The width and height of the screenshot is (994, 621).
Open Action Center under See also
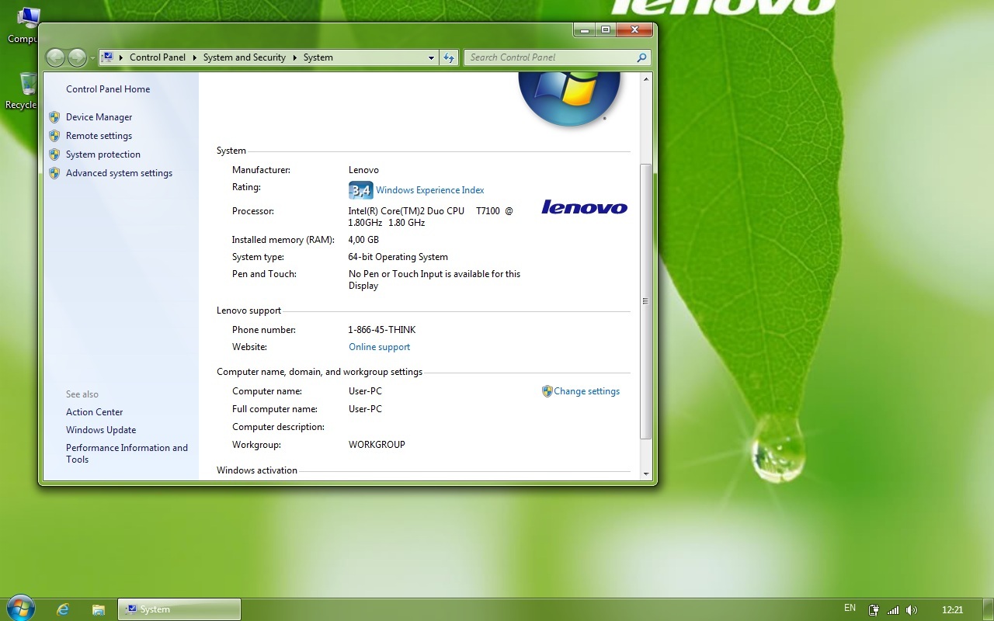tap(94, 412)
